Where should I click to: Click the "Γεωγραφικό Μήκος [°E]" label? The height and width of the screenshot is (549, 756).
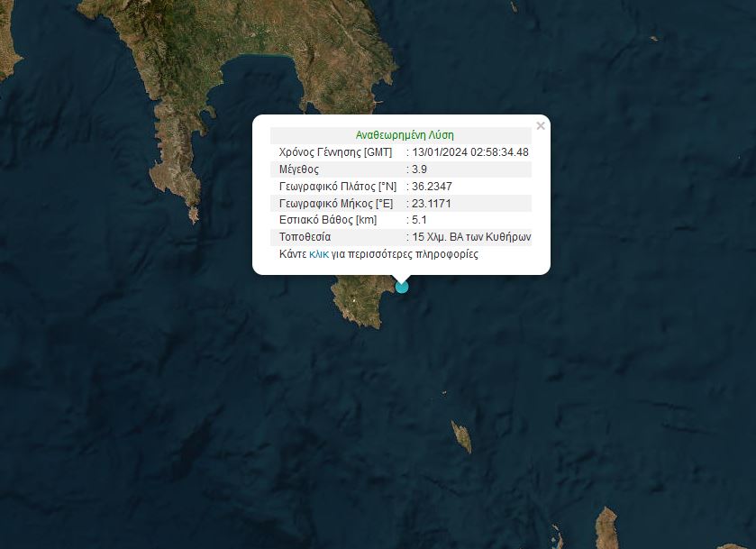point(336,204)
